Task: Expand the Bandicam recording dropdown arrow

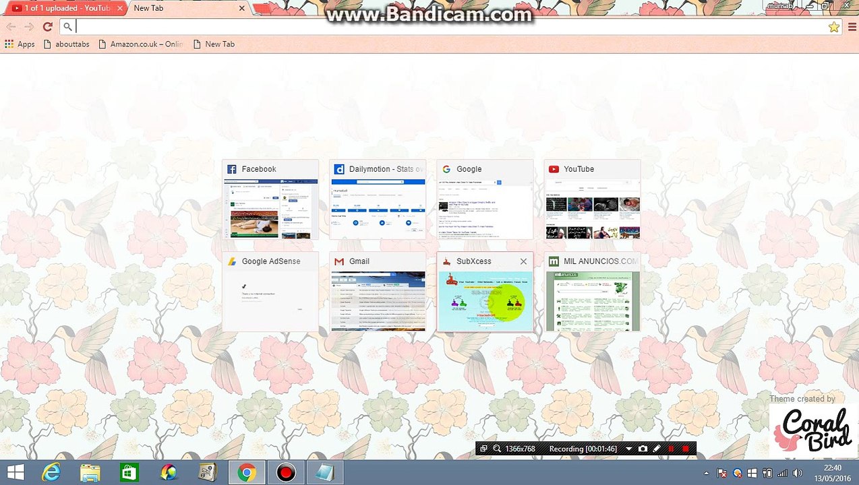Action: click(629, 449)
